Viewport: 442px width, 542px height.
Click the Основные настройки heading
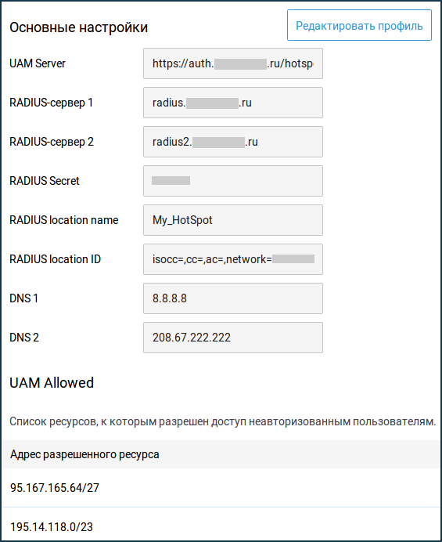tap(78, 27)
